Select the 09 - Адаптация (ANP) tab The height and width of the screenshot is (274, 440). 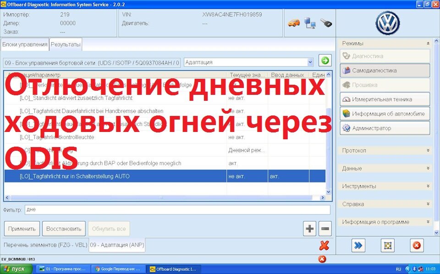click(x=117, y=245)
